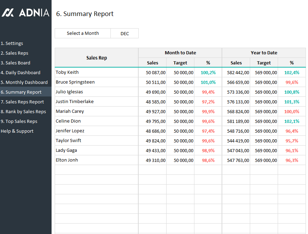Click Bruce Springsteen's 101,0% month cell
The width and height of the screenshot is (308, 234).
click(x=208, y=83)
